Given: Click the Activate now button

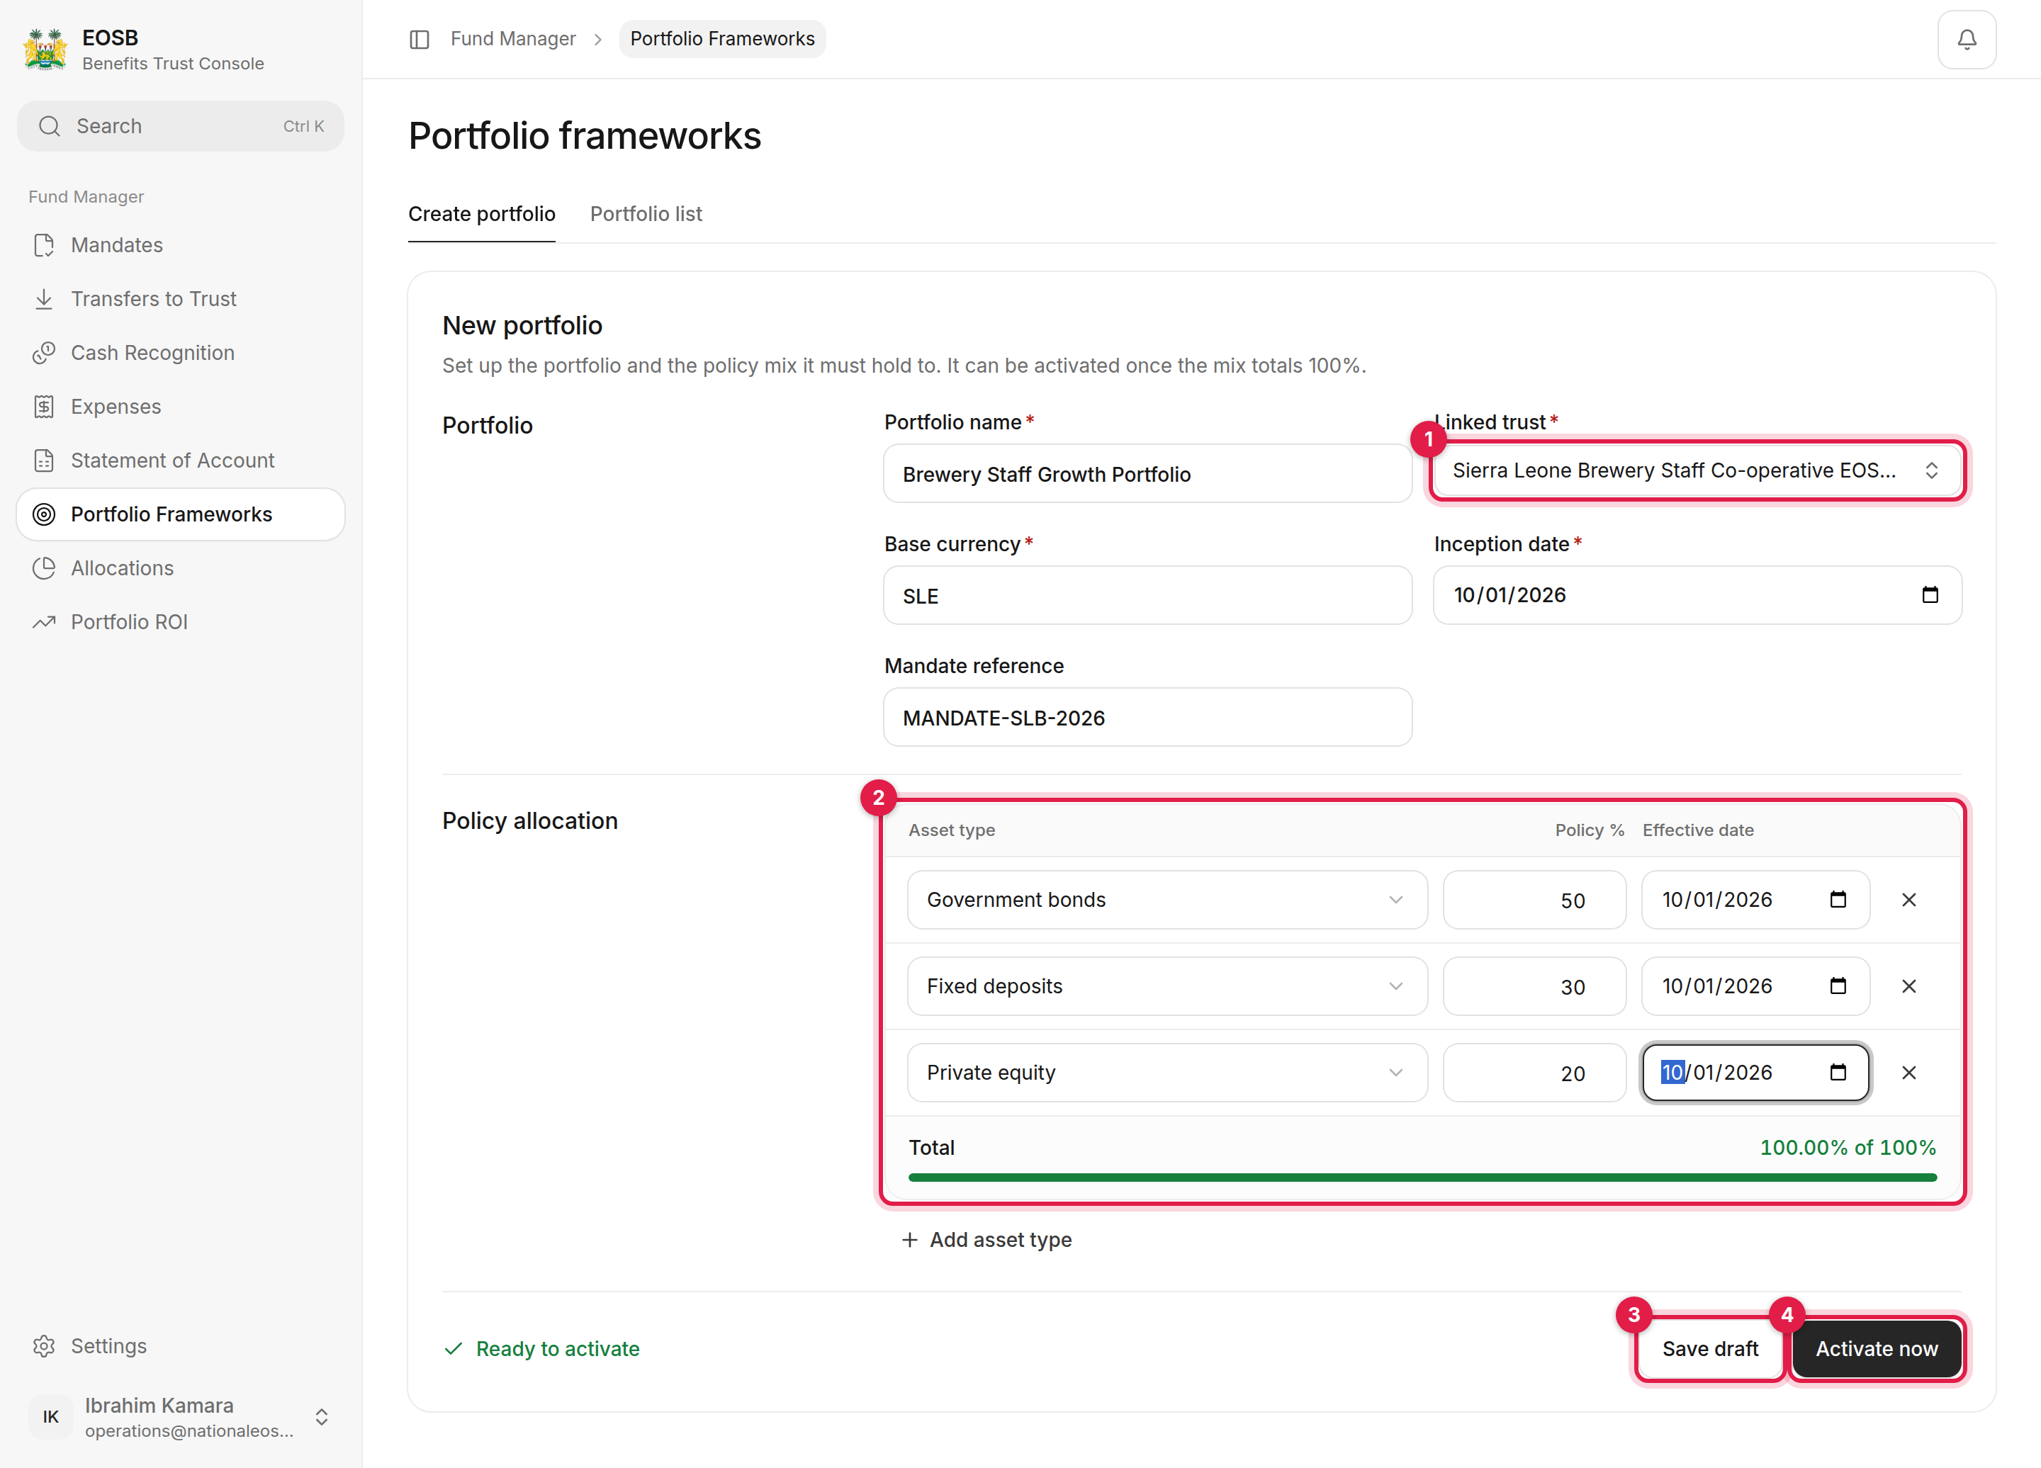Looking at the screenshot, I should (x=1877, y=1348).
